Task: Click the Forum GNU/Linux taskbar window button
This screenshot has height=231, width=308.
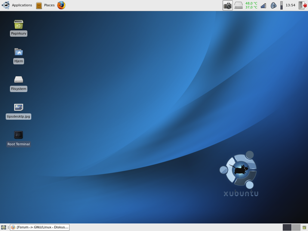Action: pyautogui.click(x=40, y=227)
